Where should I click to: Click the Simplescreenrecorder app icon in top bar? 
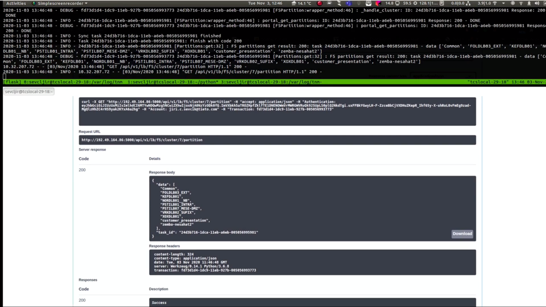coord(34,3)
